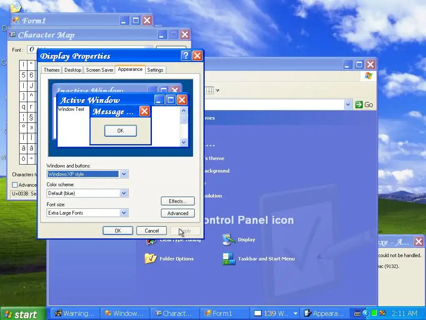Click the folder icon on the desktop

click(x=15, y=7)
